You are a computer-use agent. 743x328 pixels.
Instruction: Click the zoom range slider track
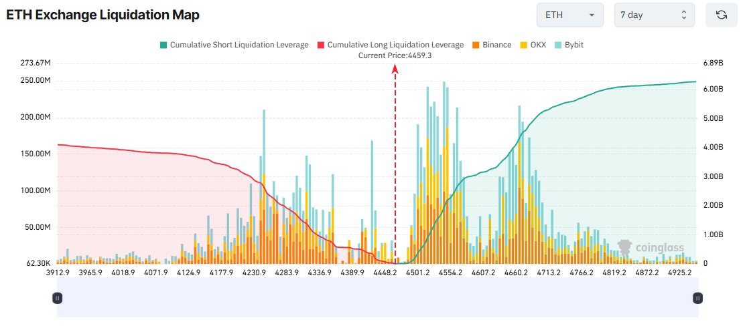click(x=377, y=298)
